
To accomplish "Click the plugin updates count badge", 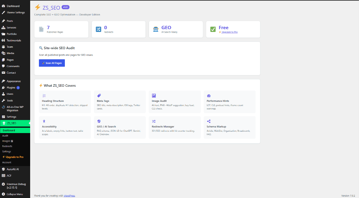I will (x=18, y=87).
